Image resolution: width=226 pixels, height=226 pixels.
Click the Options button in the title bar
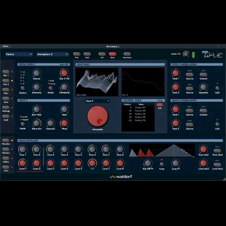[x=6, y=46]
